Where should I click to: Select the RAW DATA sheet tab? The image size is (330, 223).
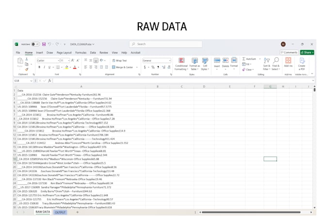pos(43,212)
